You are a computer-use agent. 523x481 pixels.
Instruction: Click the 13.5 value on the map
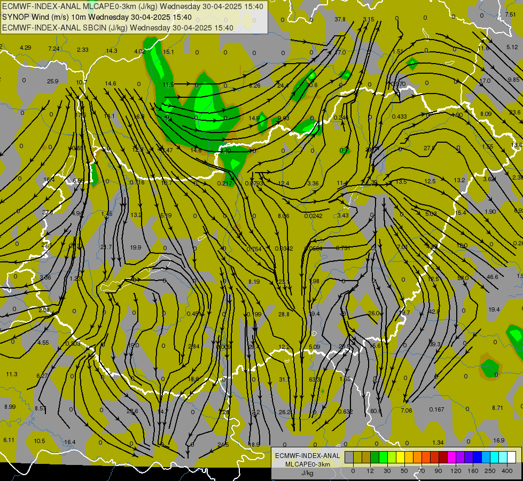click(401, 182)
